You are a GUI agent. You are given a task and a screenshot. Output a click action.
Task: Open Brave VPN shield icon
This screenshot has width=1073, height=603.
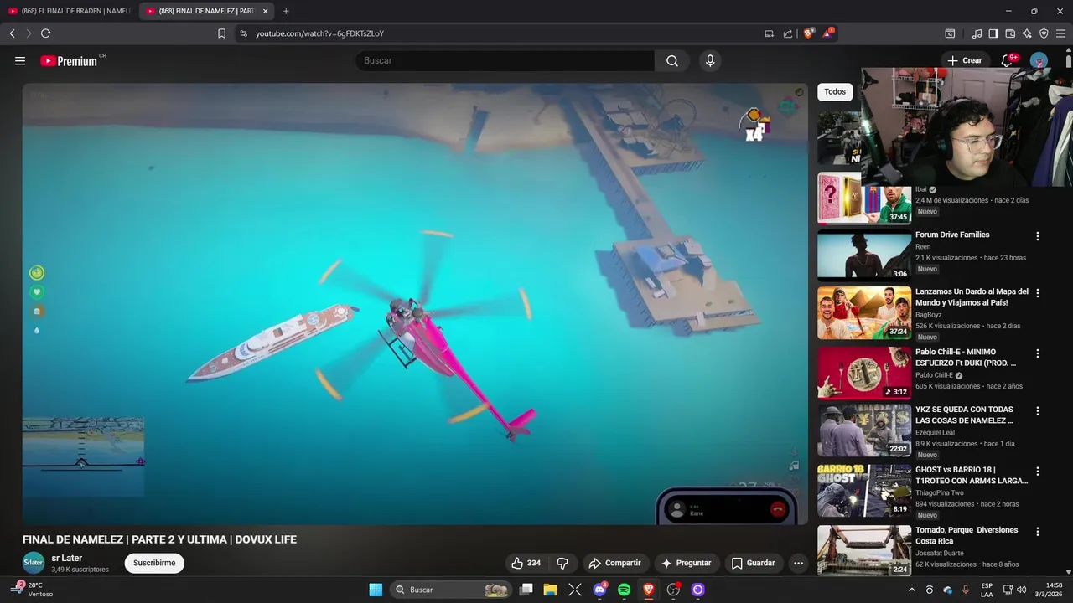(x=1044, y=33)
